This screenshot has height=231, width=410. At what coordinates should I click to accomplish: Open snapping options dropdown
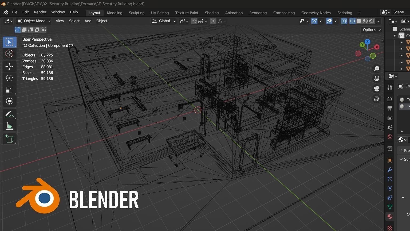coord(203,21)
